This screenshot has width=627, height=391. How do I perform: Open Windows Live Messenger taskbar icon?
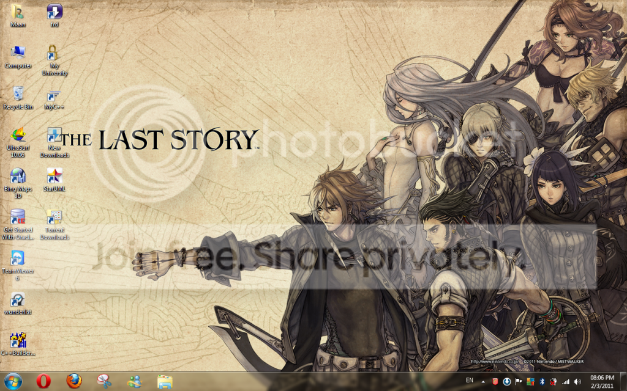pos(134,381)
